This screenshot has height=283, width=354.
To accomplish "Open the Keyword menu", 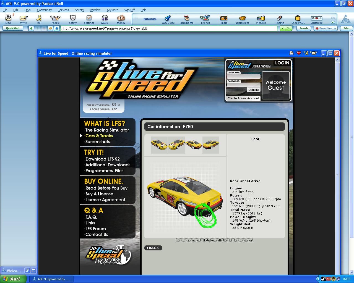I will [x=112, y=10].
